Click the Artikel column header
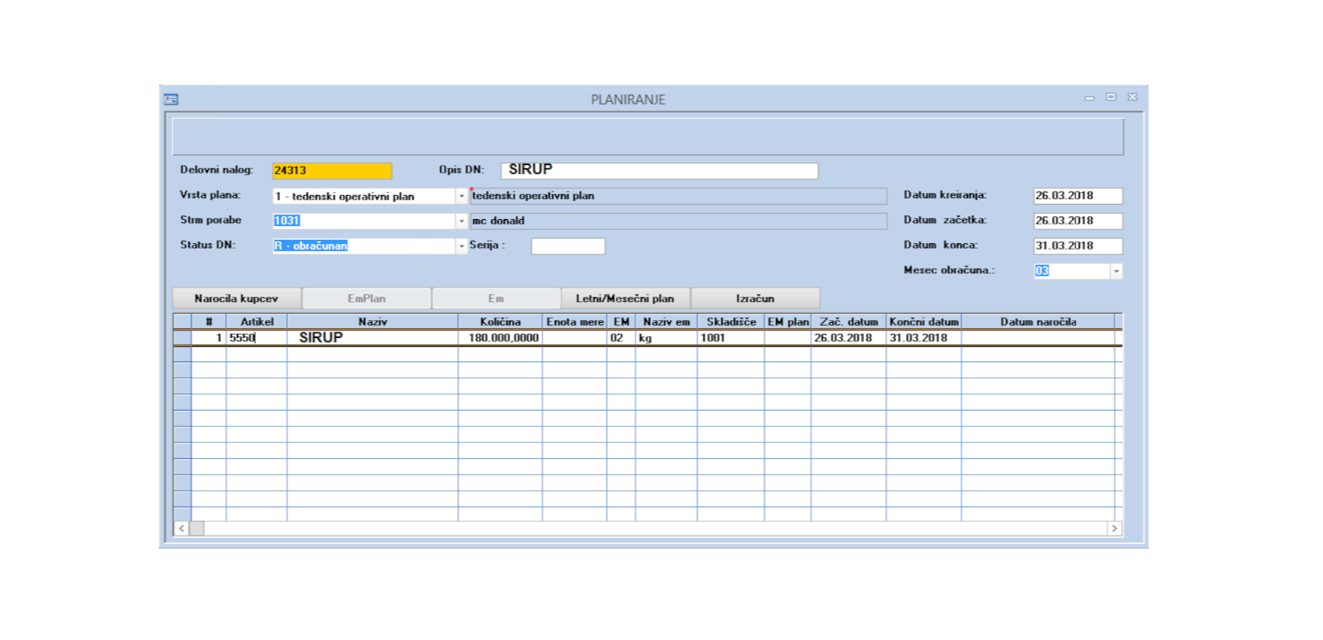1323x640 pixels. click(256, 321)
